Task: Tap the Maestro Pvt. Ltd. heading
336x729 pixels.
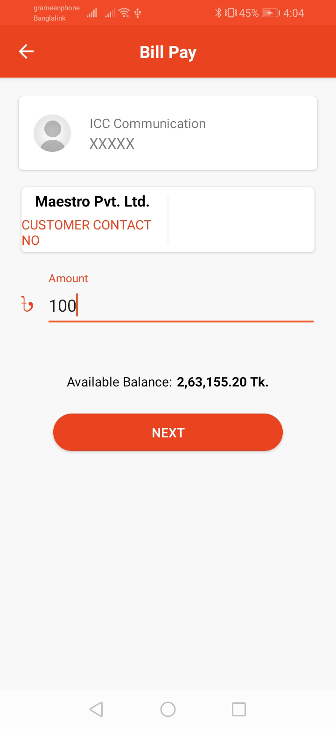Action: (92, 201)
